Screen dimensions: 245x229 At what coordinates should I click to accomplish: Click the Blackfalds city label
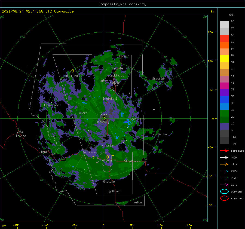click(116, 75)
